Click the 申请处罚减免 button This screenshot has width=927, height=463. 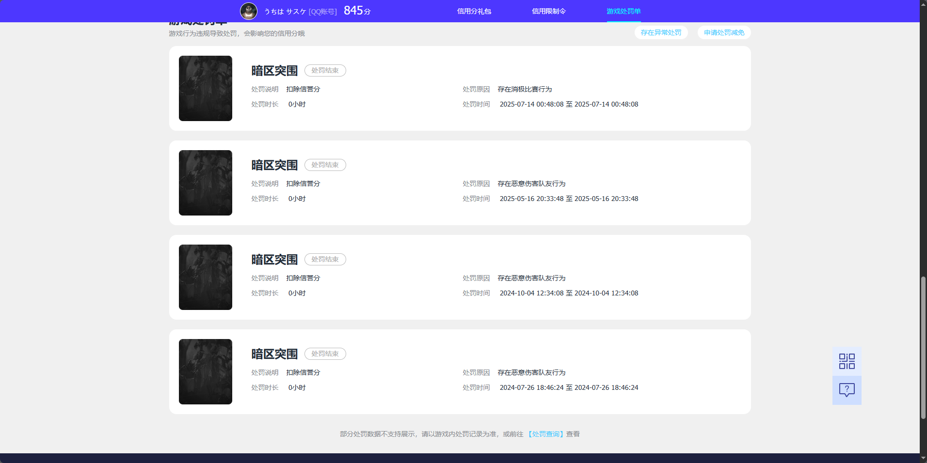(724, 32)
